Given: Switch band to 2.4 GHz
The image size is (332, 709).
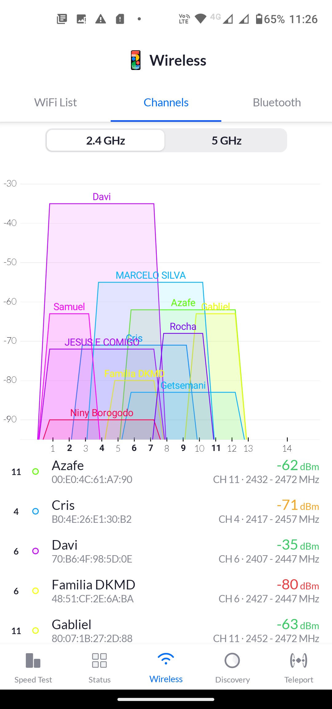Looking at the screenshot, I should tap(105, 141).
